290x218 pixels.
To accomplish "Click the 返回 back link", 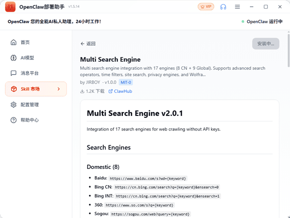I will (x=88, y=44).
